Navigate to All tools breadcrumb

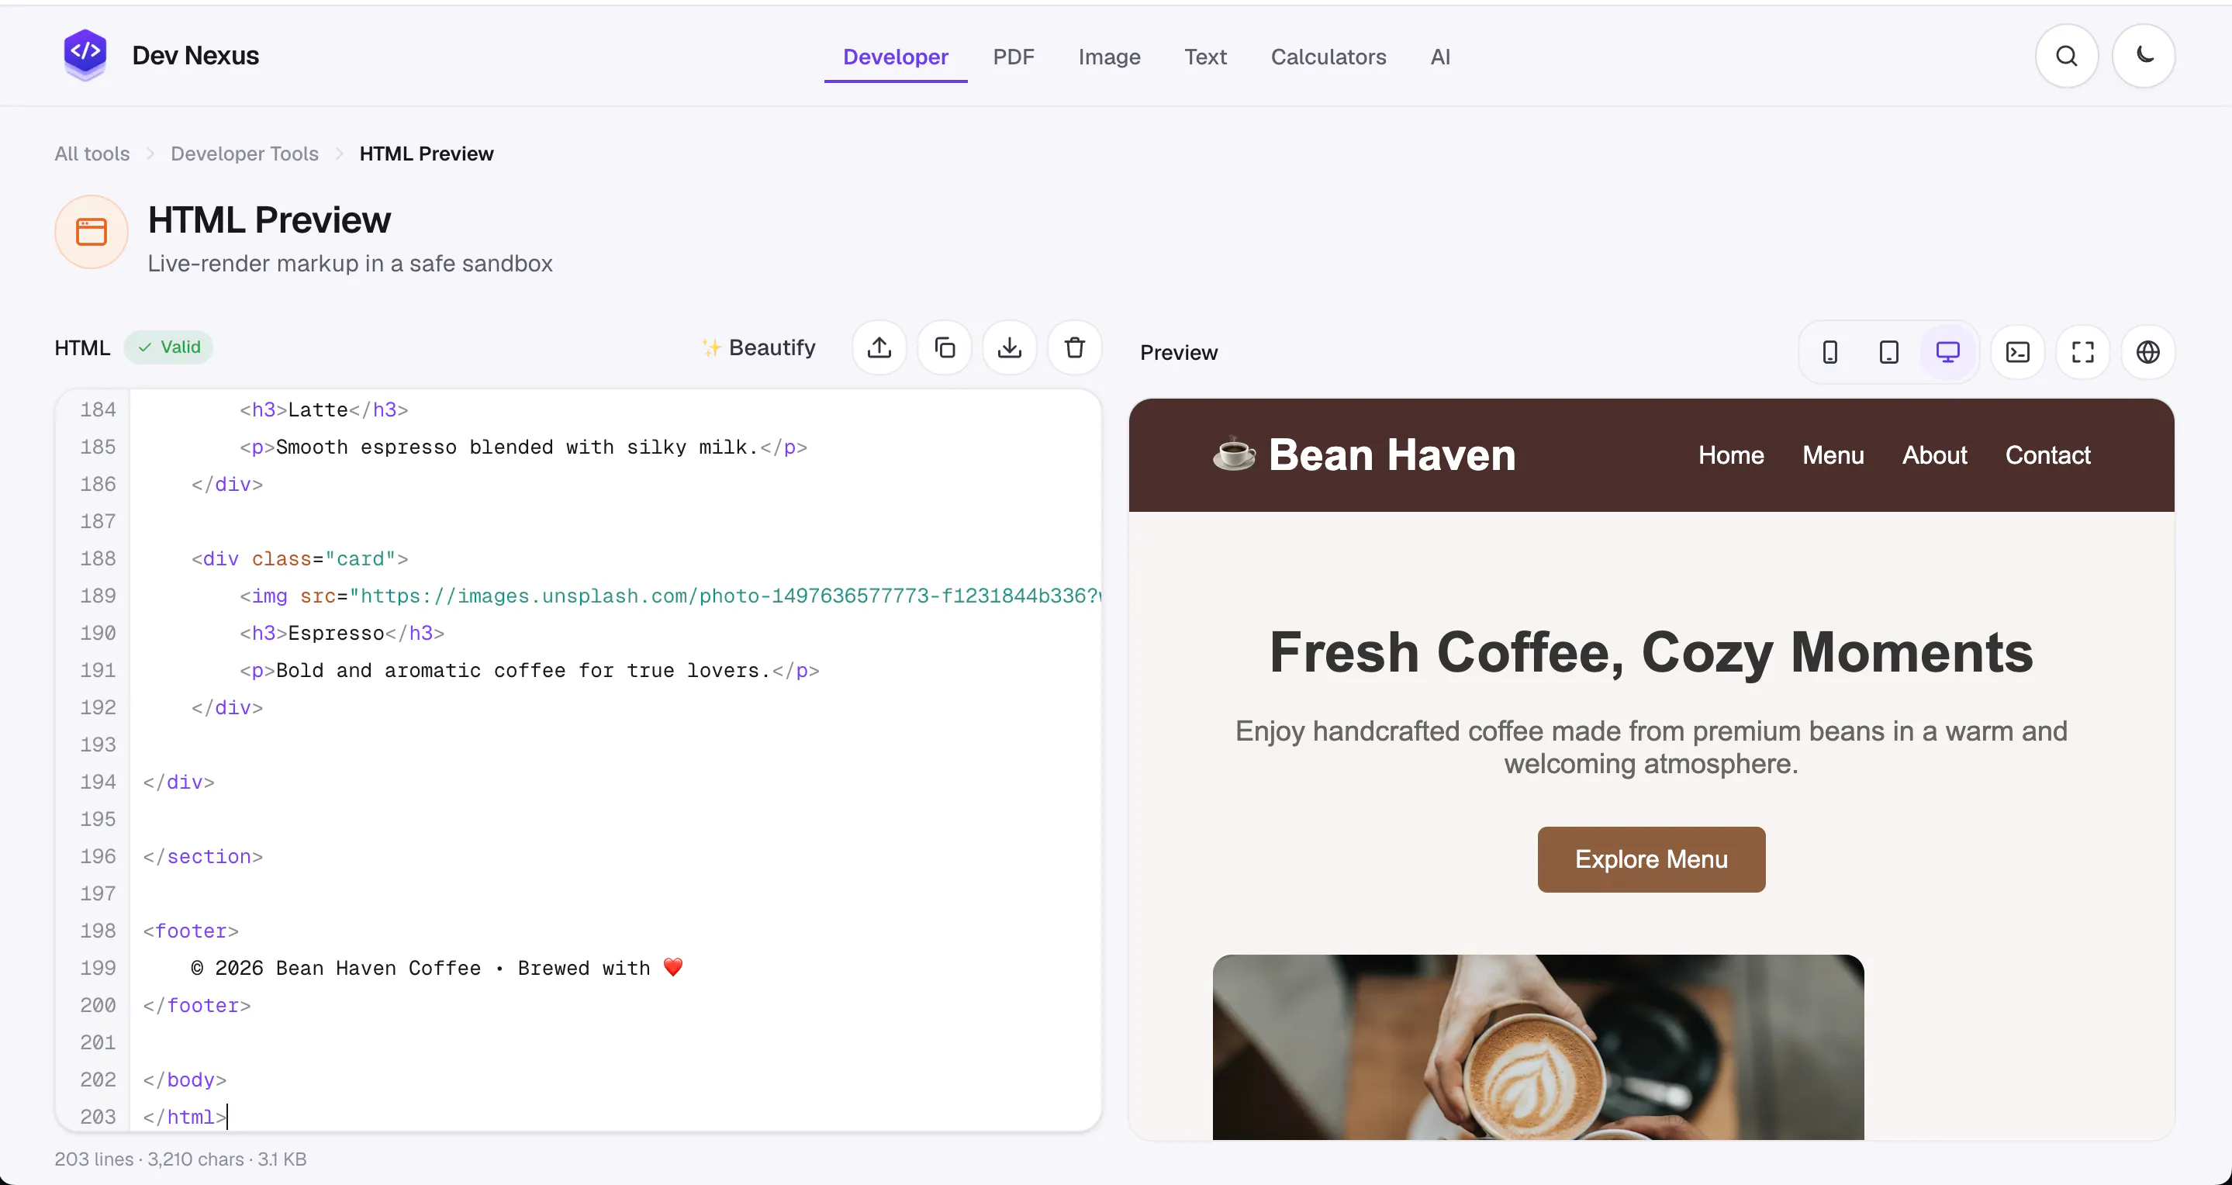point(92,154)
